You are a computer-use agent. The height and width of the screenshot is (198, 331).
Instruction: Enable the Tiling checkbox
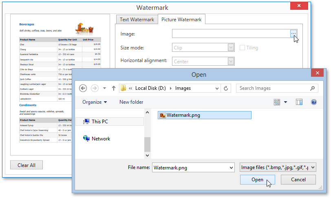(x=242, y=47)
